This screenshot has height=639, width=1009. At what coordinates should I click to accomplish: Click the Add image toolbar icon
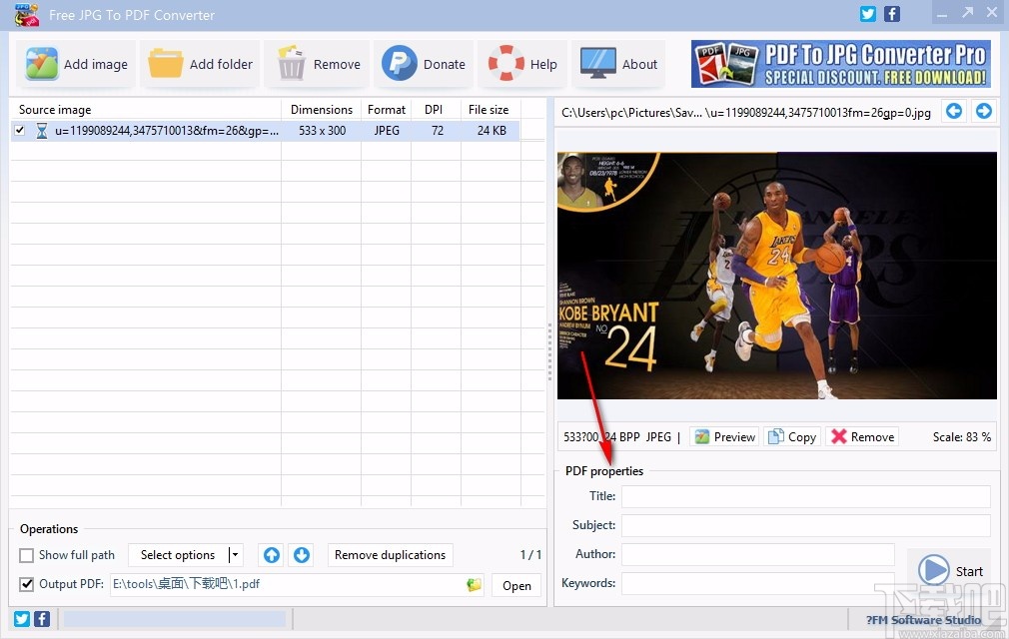[44, 63]
